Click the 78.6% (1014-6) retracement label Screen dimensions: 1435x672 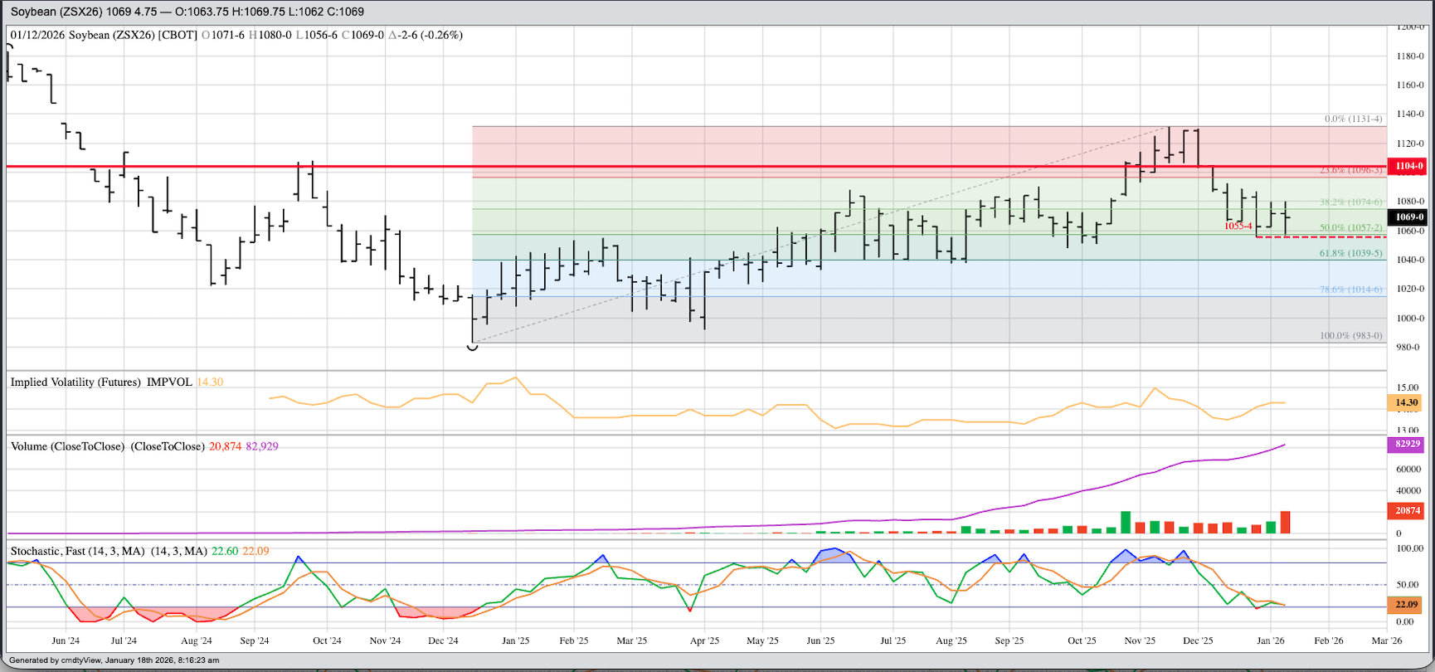(x=1350, y=290)
